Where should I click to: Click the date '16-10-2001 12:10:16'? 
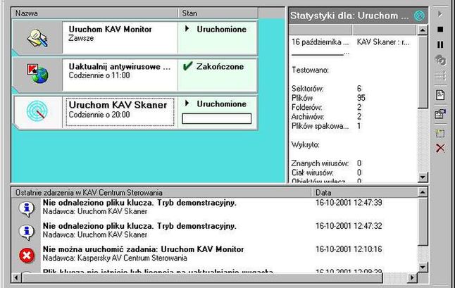pos(349,249)
